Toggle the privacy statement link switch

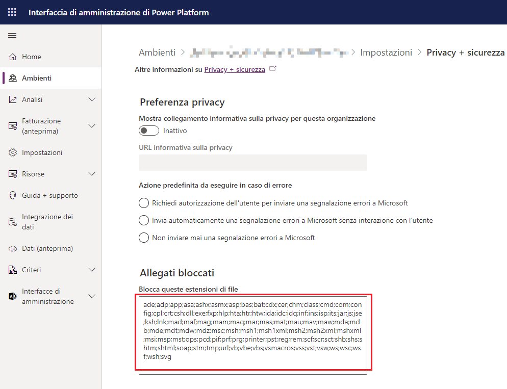(149, 131)
